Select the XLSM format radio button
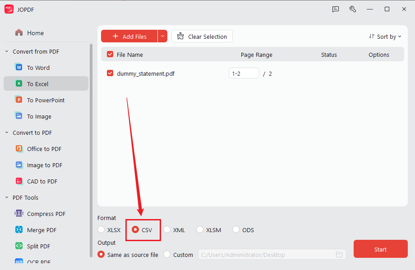415x270 pixels. pos(199,229)
